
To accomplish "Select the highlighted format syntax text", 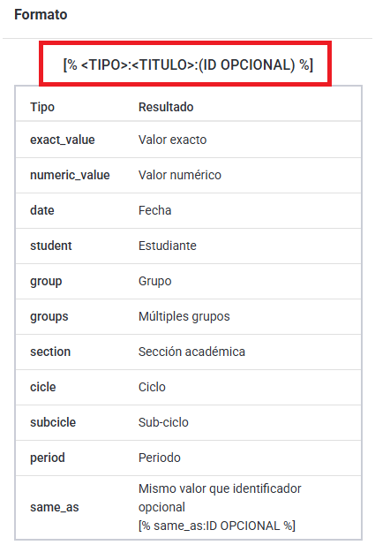I will point(188,64).
